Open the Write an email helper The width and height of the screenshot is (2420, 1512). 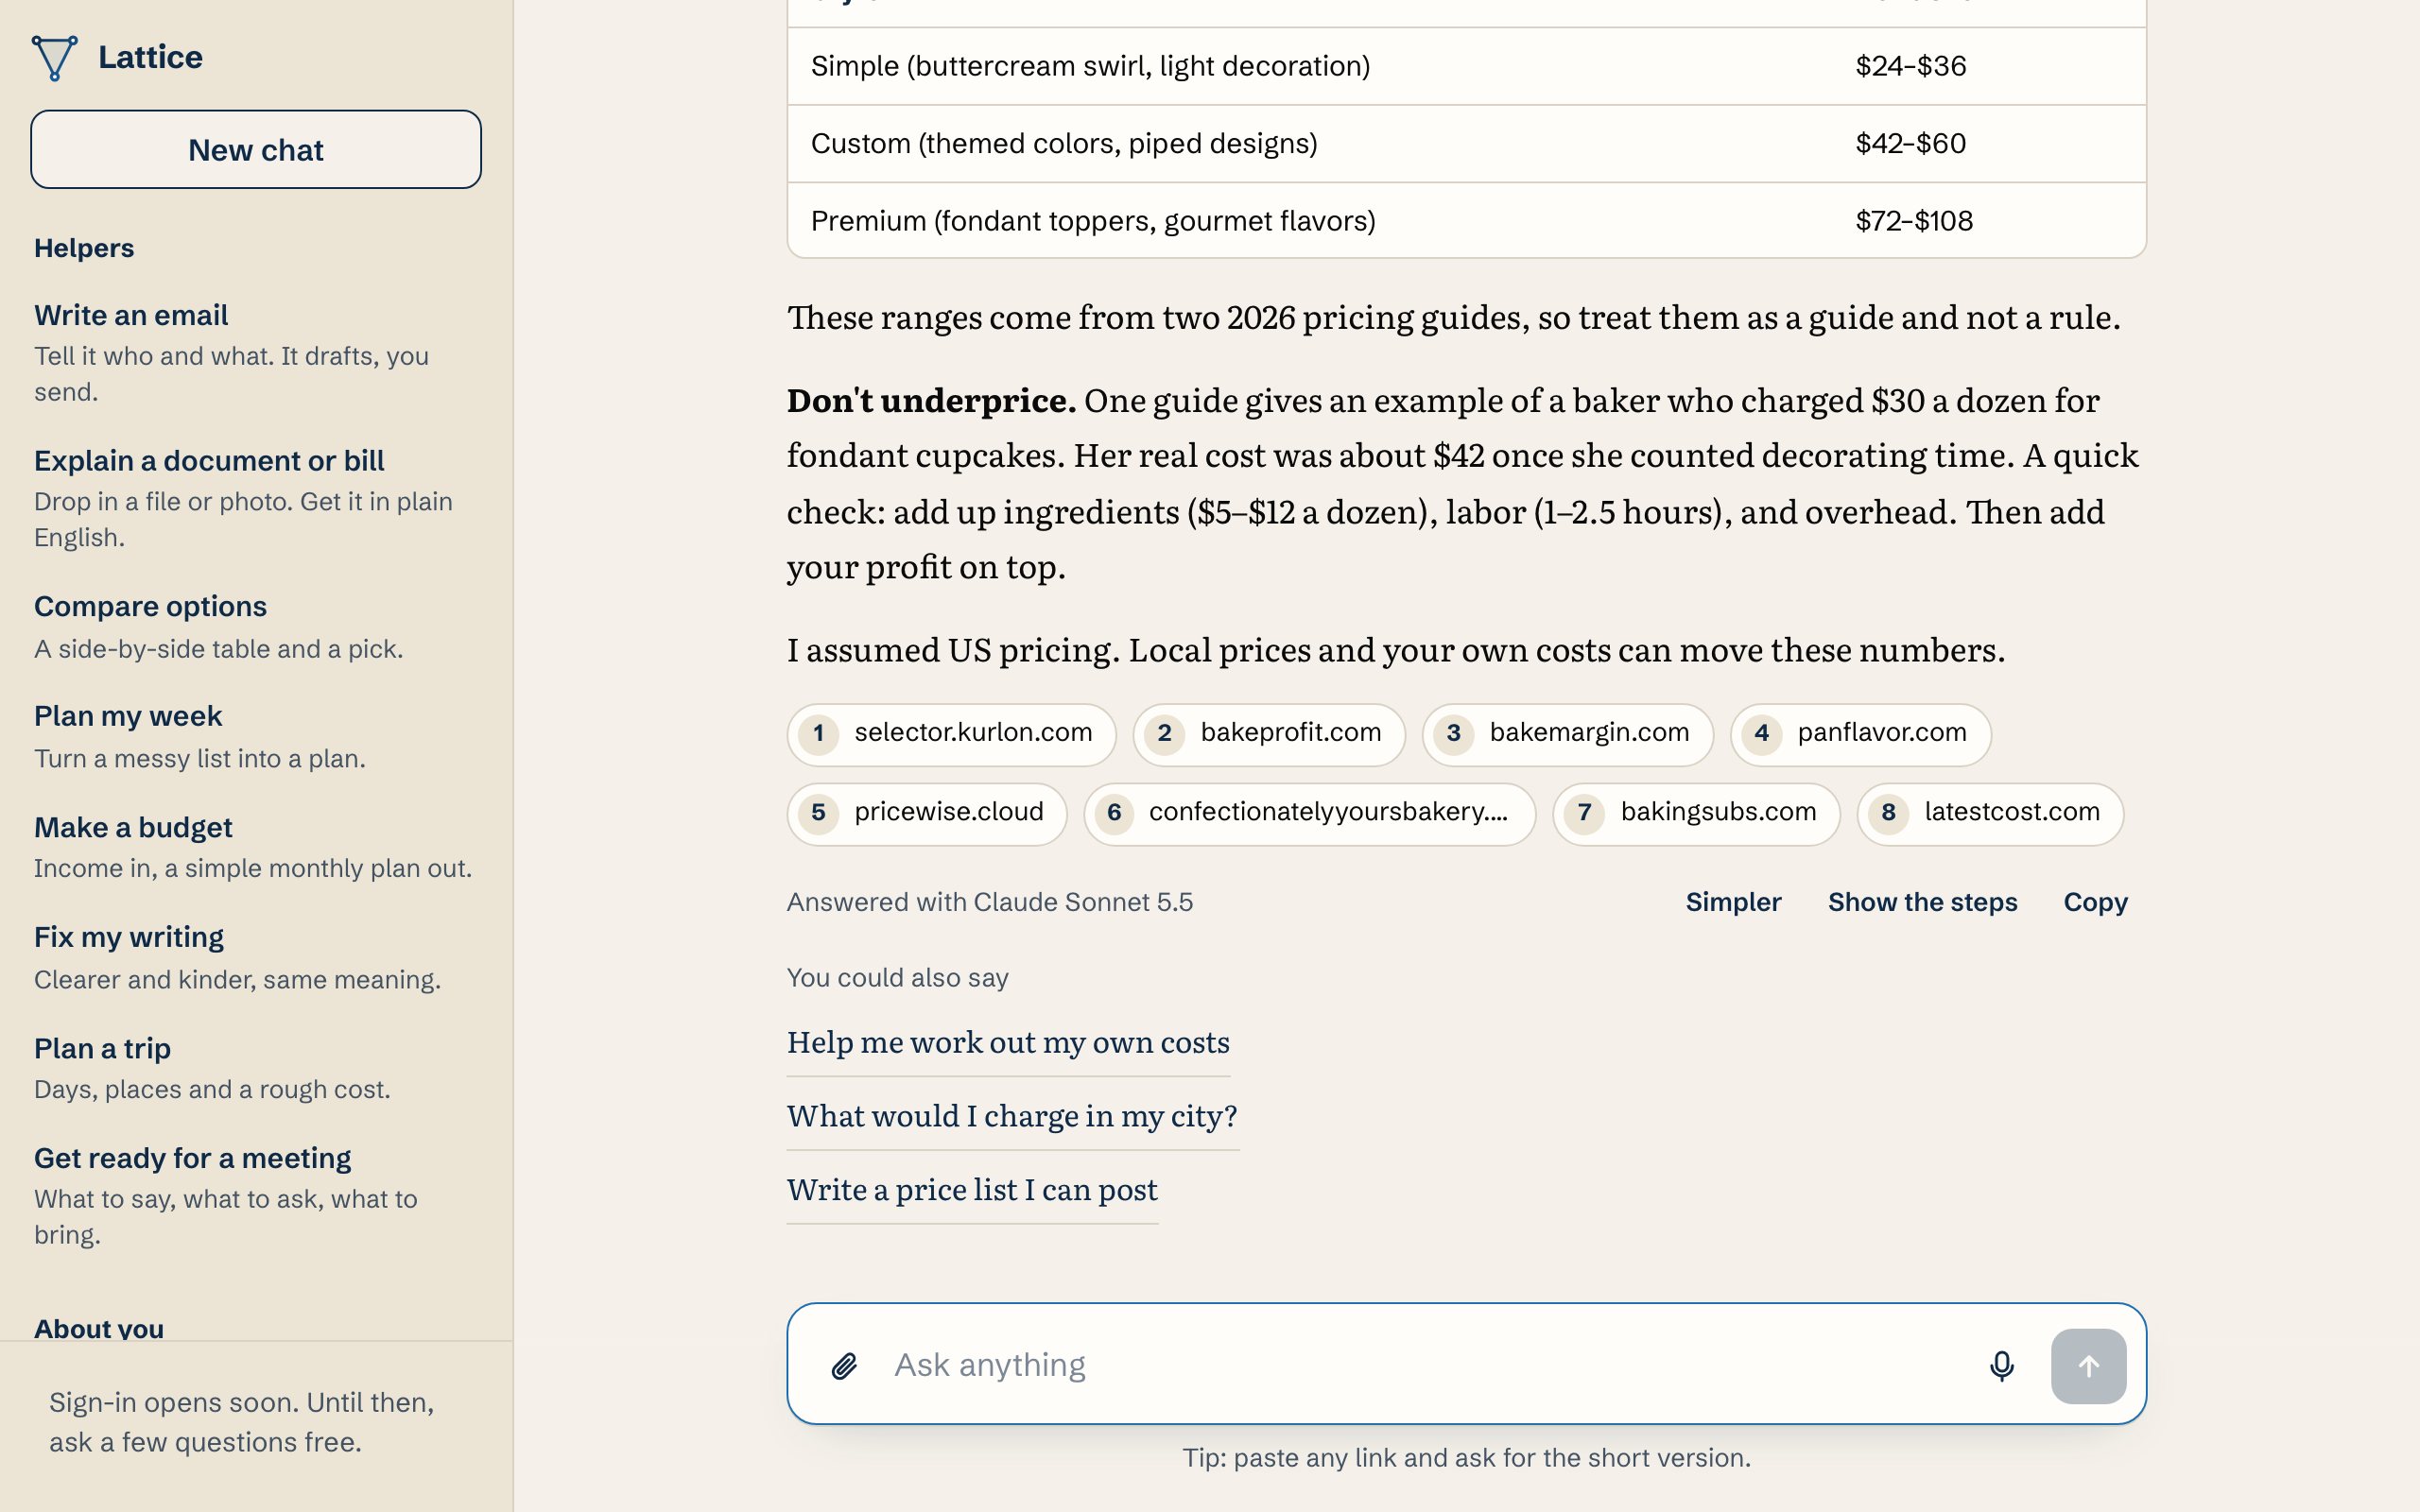tap(256, 352)
